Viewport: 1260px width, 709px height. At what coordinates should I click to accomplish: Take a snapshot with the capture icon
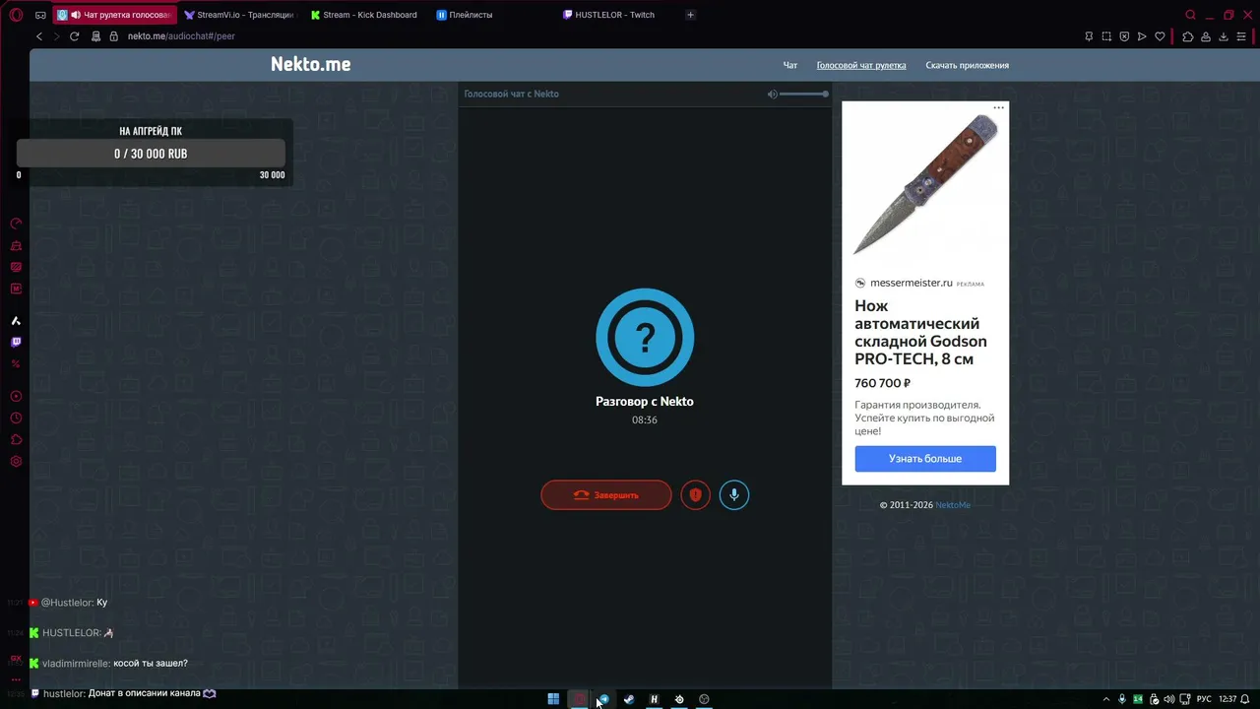[x=1106, y=36]
